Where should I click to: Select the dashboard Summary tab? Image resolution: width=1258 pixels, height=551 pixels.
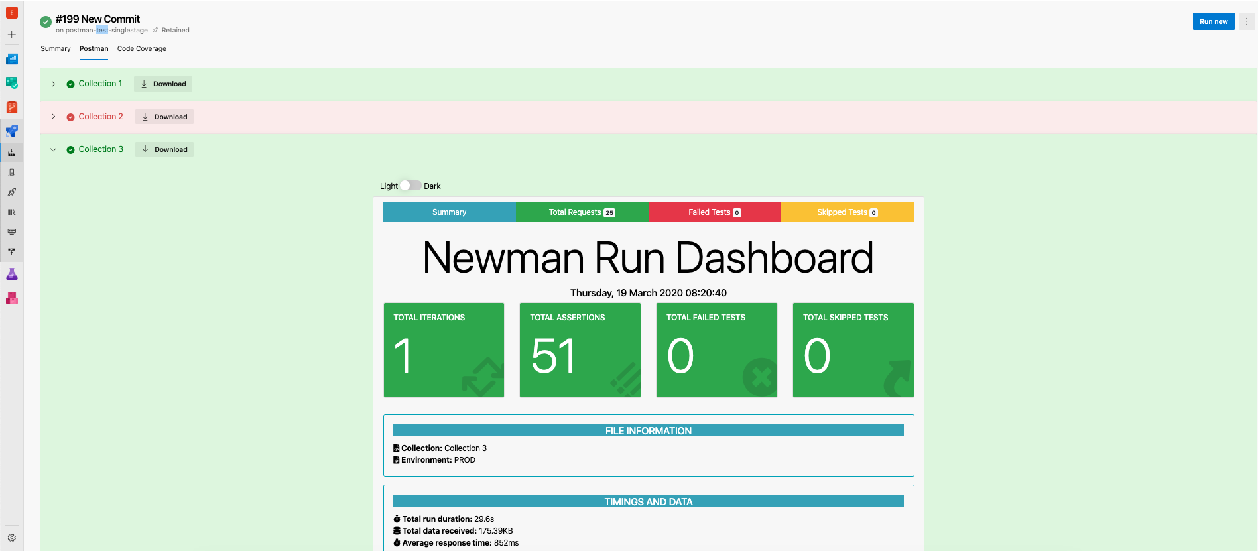coord(449,212)
